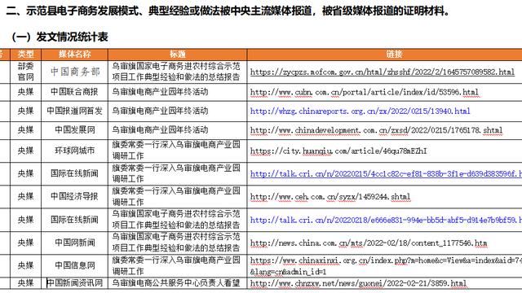Click the 标题 column header
Screen dimensions: 522x293
[178, 55]
